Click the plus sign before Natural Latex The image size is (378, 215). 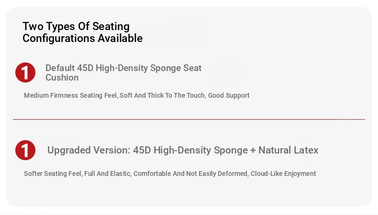[x=253, y=151]
